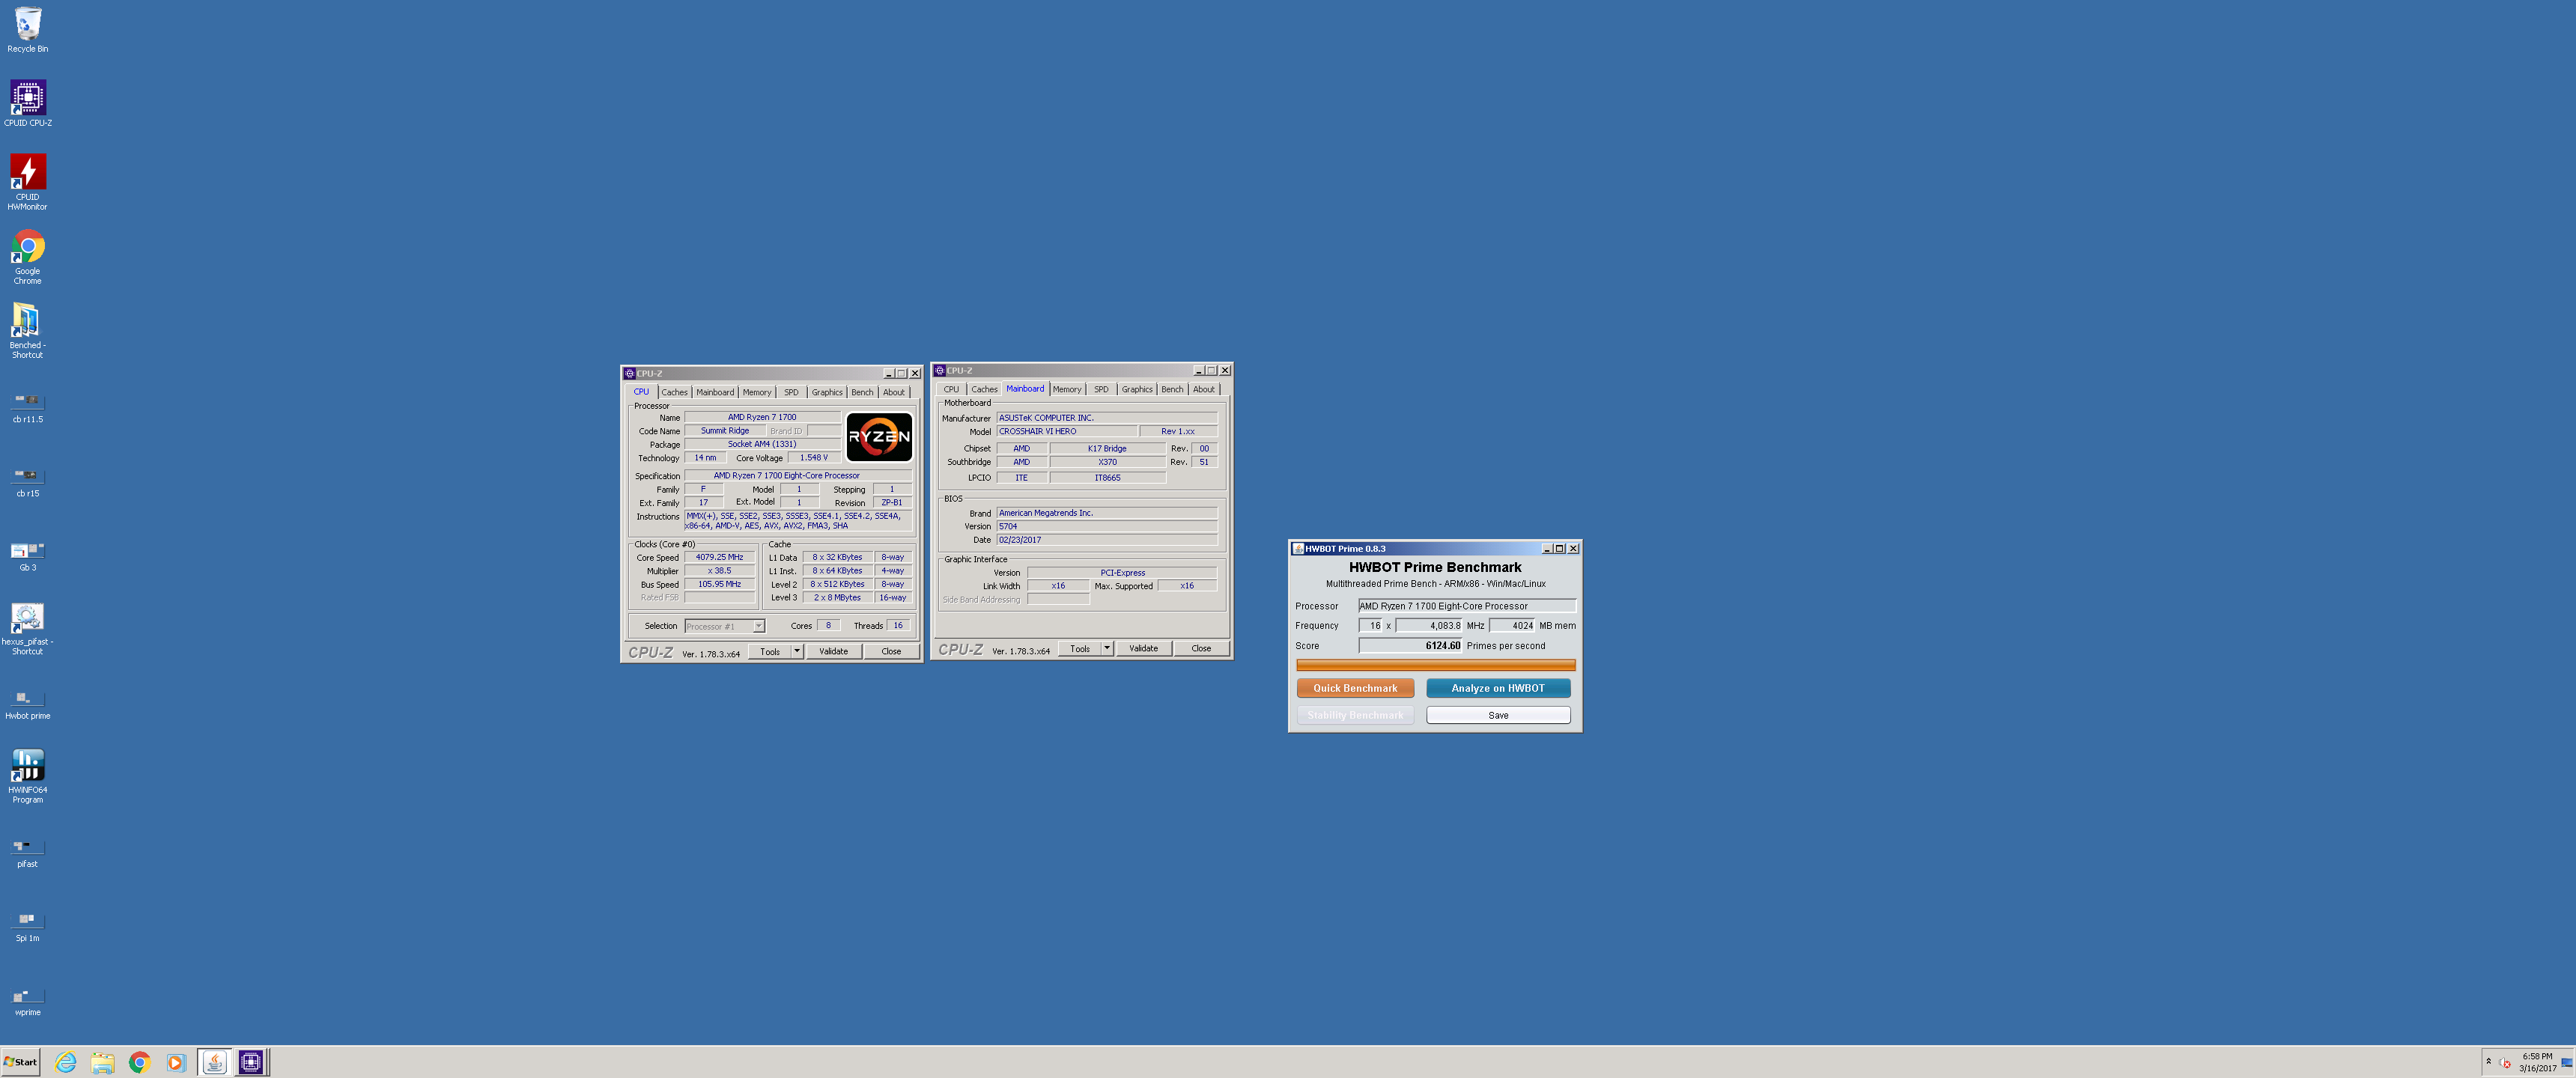Click the frequency field showing 4,083.8
The height and width of the screenshot is (1078, 2576).
pyautogui.click(x=1429, y=626)
